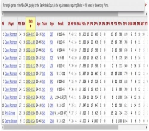Click the red arrow at the description bar's end
This screenshot has height=131, width=149.
(x=146, y=5)
